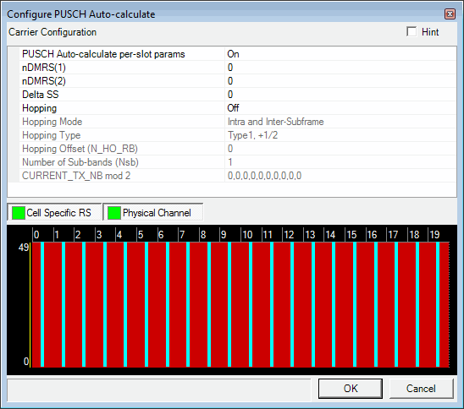Edit the nDMRS(1) value field
464x409 pixels.
click(340, 68)
